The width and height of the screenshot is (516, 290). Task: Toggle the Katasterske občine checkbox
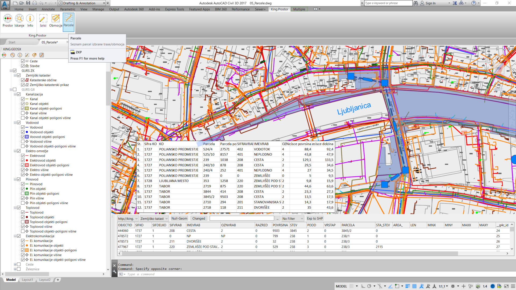click(23, 80)
